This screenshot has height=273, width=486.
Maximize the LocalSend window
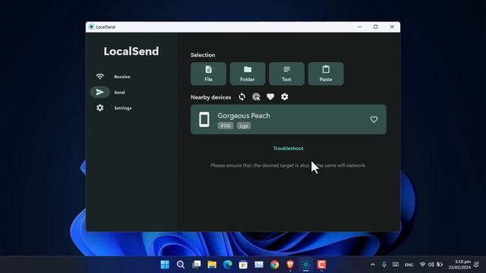coord(376,27)
